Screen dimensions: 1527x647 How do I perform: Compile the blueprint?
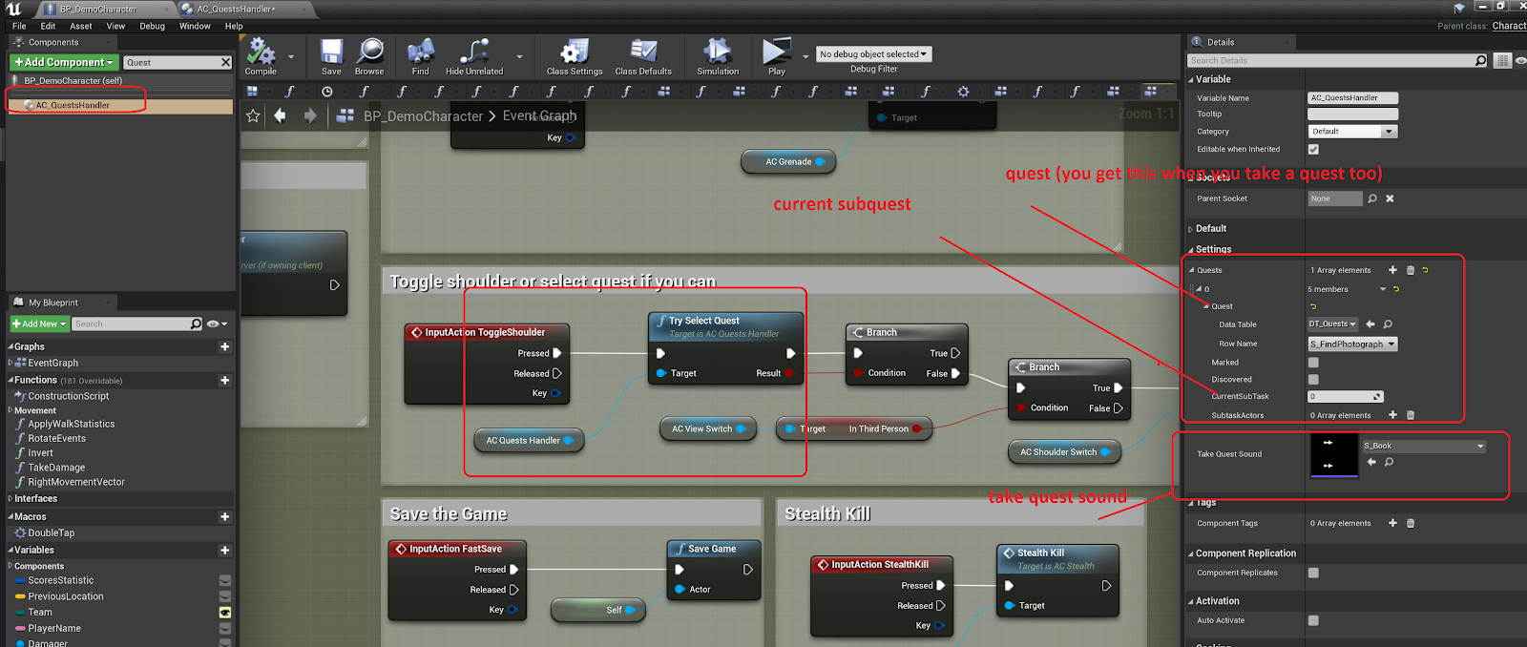(x=261, y=56)
